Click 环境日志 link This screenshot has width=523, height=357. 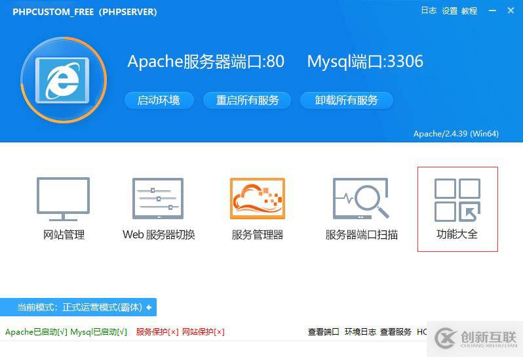point(360,332)
